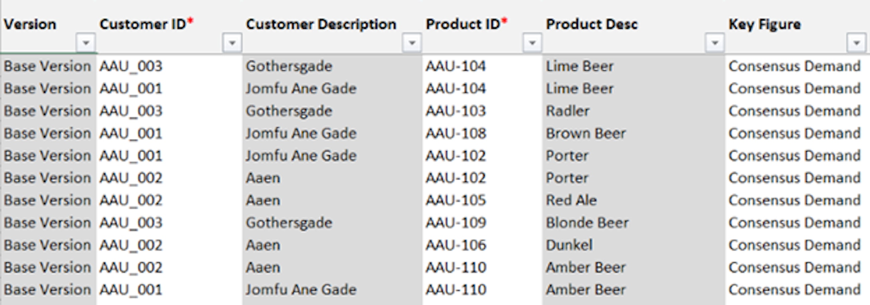870x305 pixels.
Task: Click the Customer Description column header
Action: click(321, 24)
